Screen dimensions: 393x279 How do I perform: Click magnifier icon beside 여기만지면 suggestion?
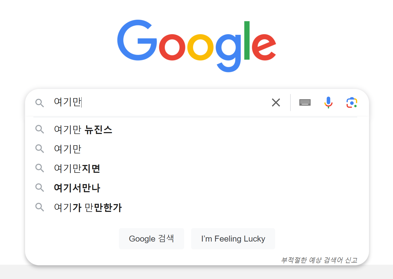point(40,168)
